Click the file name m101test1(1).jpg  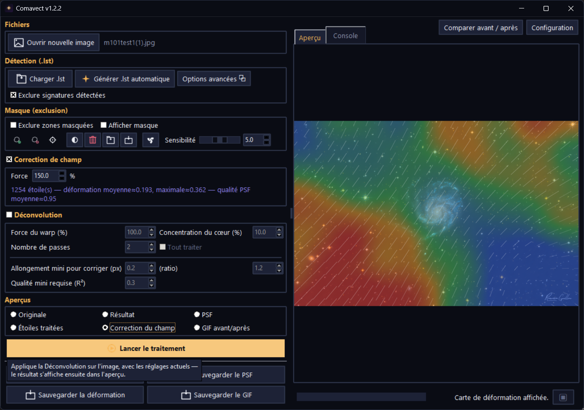[129, 43]
